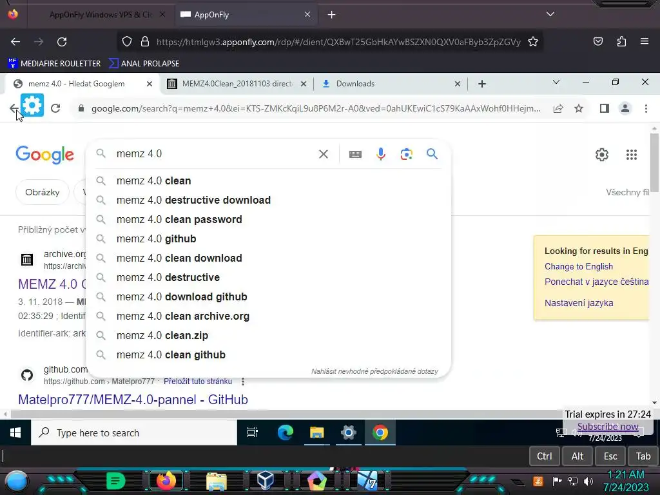Screen dimensions: 660x495
Task: Click Ponechat v jazyce čeština
Action: click(596, 282)
